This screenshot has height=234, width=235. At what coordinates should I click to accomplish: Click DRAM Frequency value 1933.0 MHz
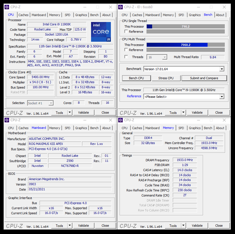pyautogui.click(x=185, y=160)
